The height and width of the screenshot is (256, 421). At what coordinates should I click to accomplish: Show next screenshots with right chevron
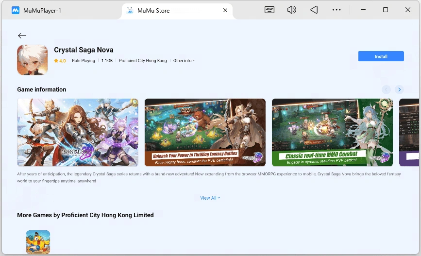point(399,89)
